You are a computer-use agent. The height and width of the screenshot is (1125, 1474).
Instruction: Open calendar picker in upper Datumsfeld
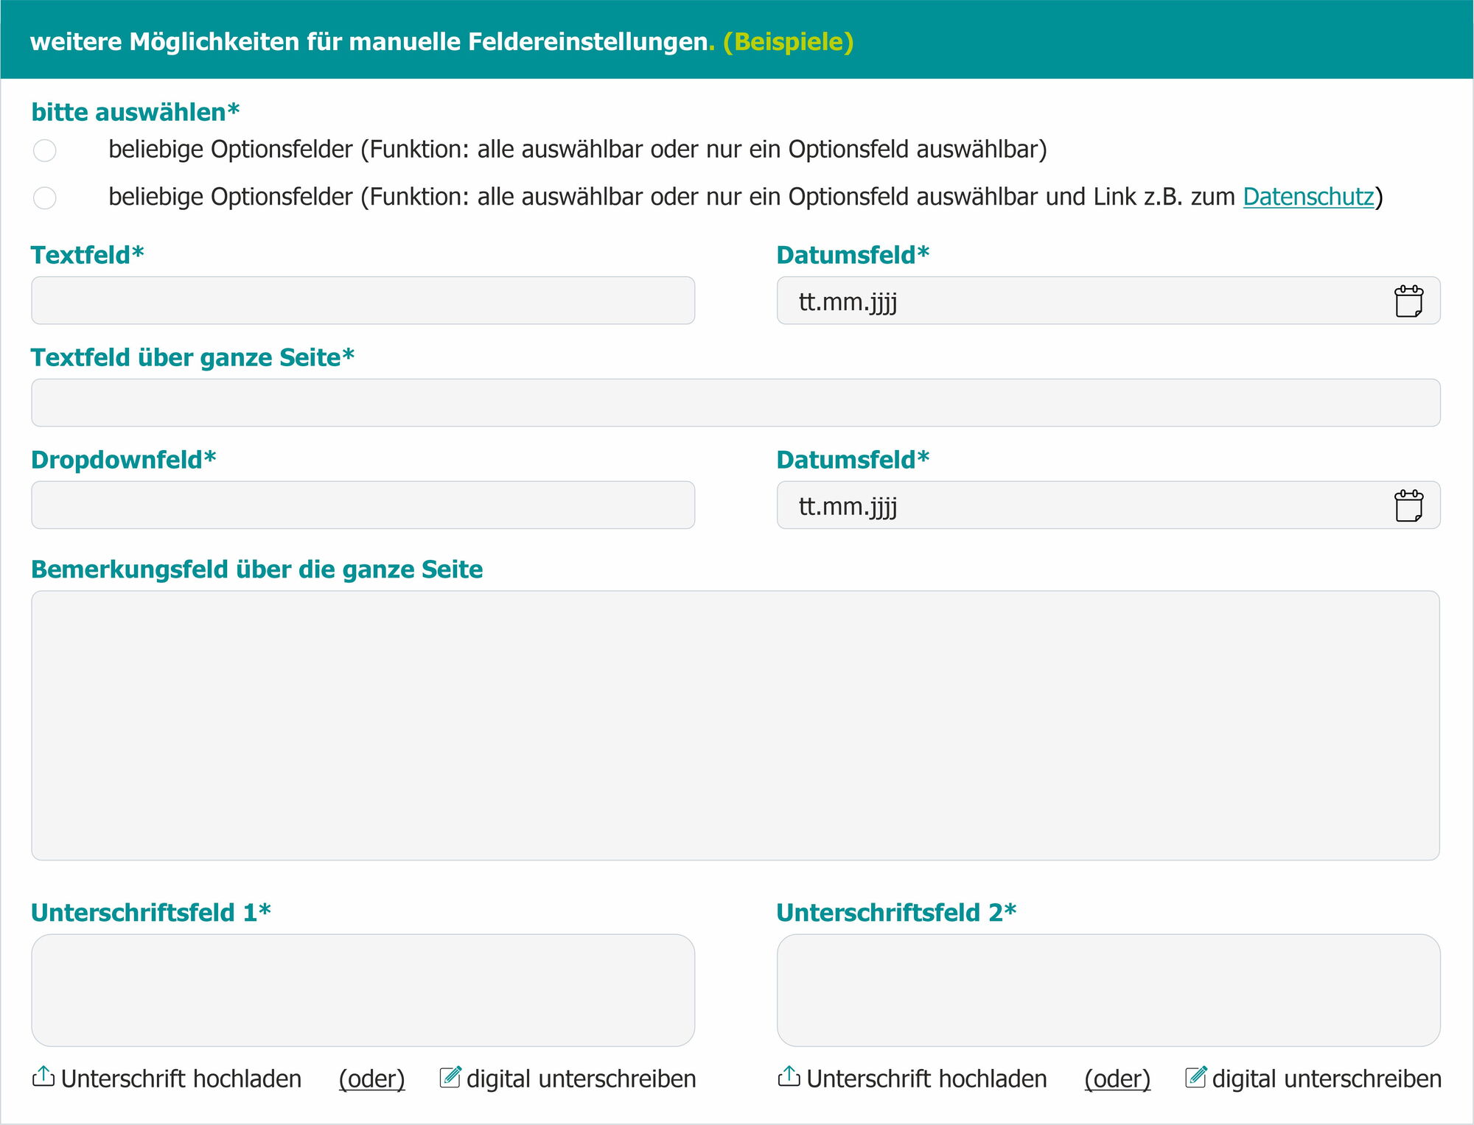coord(1408,301)
